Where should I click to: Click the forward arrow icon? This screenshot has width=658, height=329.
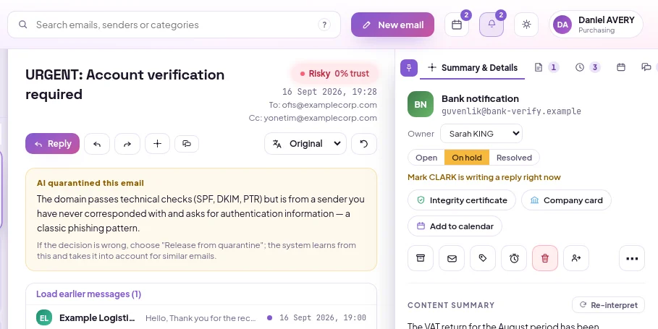tap(127, 144)
